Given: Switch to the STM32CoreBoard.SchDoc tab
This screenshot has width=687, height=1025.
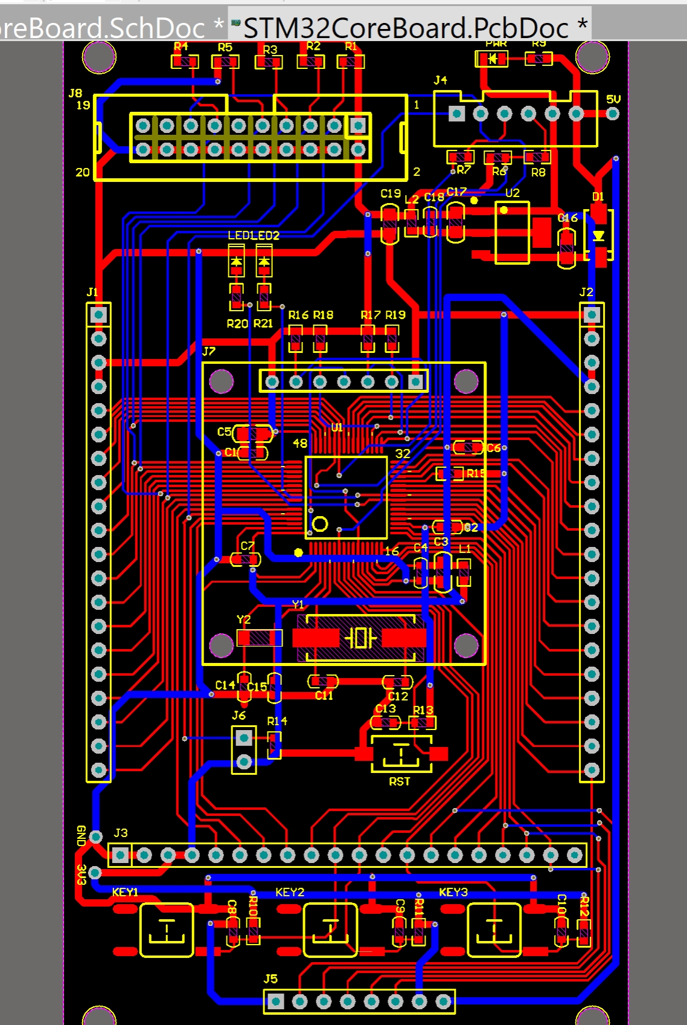Looking at the screenshot, I should (109, 27).
